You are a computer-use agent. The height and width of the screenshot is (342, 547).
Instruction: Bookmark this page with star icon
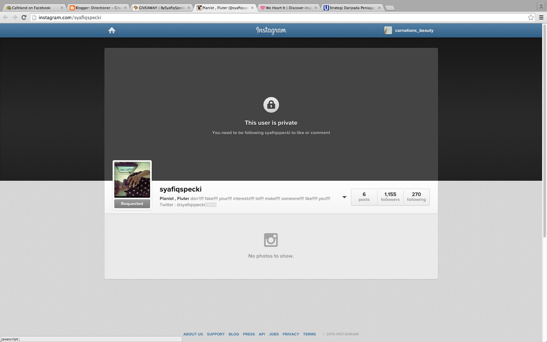tap(531, 17)
